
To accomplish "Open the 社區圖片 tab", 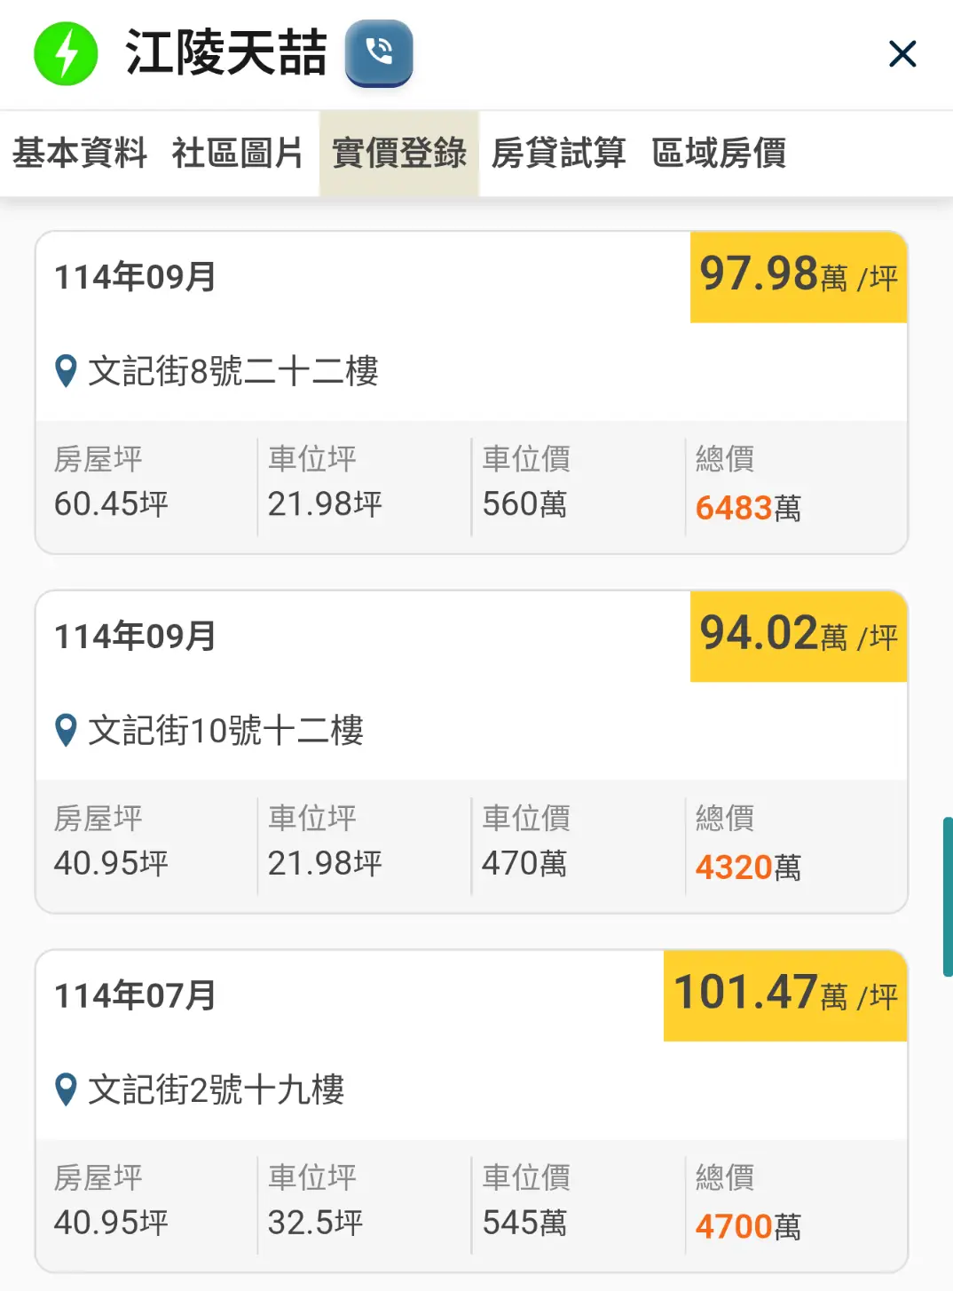I will pos(237,153).
